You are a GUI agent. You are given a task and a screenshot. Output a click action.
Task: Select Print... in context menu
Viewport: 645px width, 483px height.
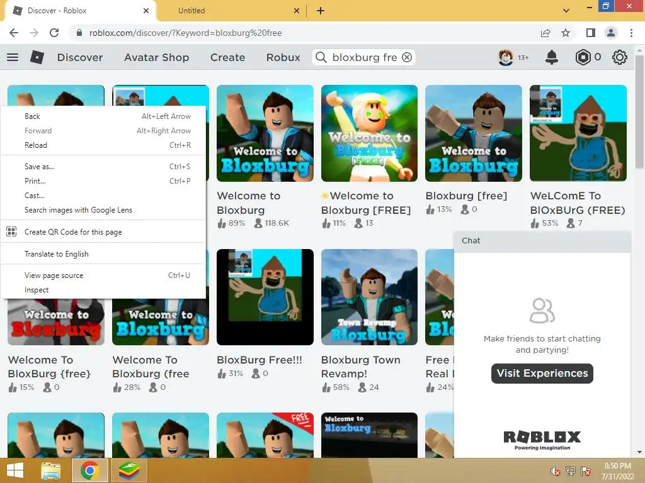coord(103,180)
